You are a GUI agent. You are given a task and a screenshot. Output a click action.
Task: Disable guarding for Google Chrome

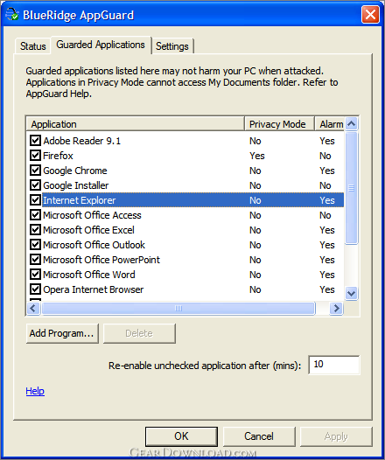pyautogui.click(x=35, y=171)
